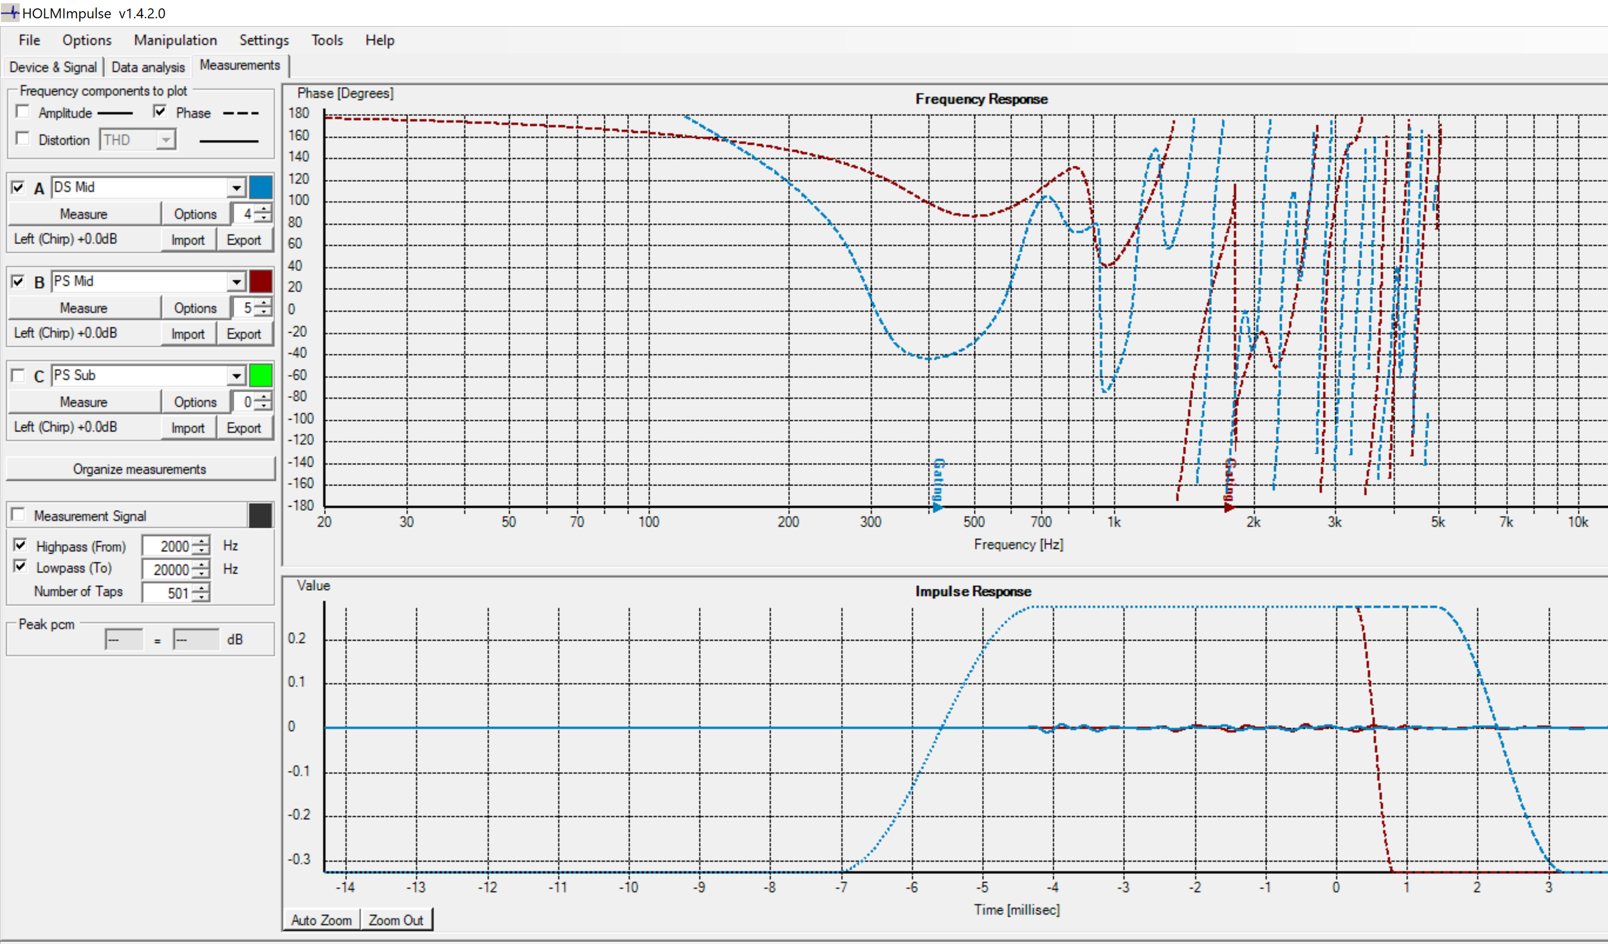Screen dimensions: 1608x944
Task: Click the blue Gating marker arrow on frequency axis
Action: point(938,507)
